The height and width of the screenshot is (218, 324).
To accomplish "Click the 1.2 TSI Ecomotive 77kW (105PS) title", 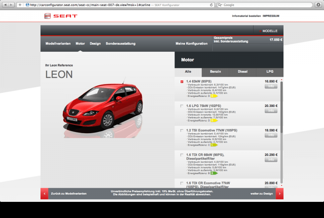I will [x=211, y=130].
